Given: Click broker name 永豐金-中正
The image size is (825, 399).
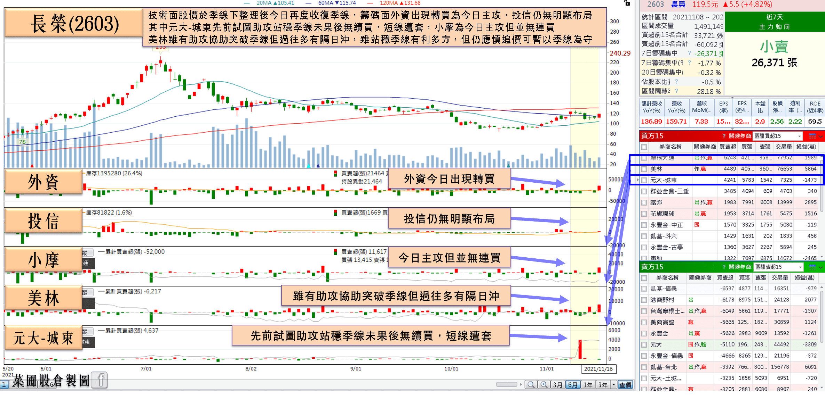Looking at the screenshot, I should [x=667, y=225].
